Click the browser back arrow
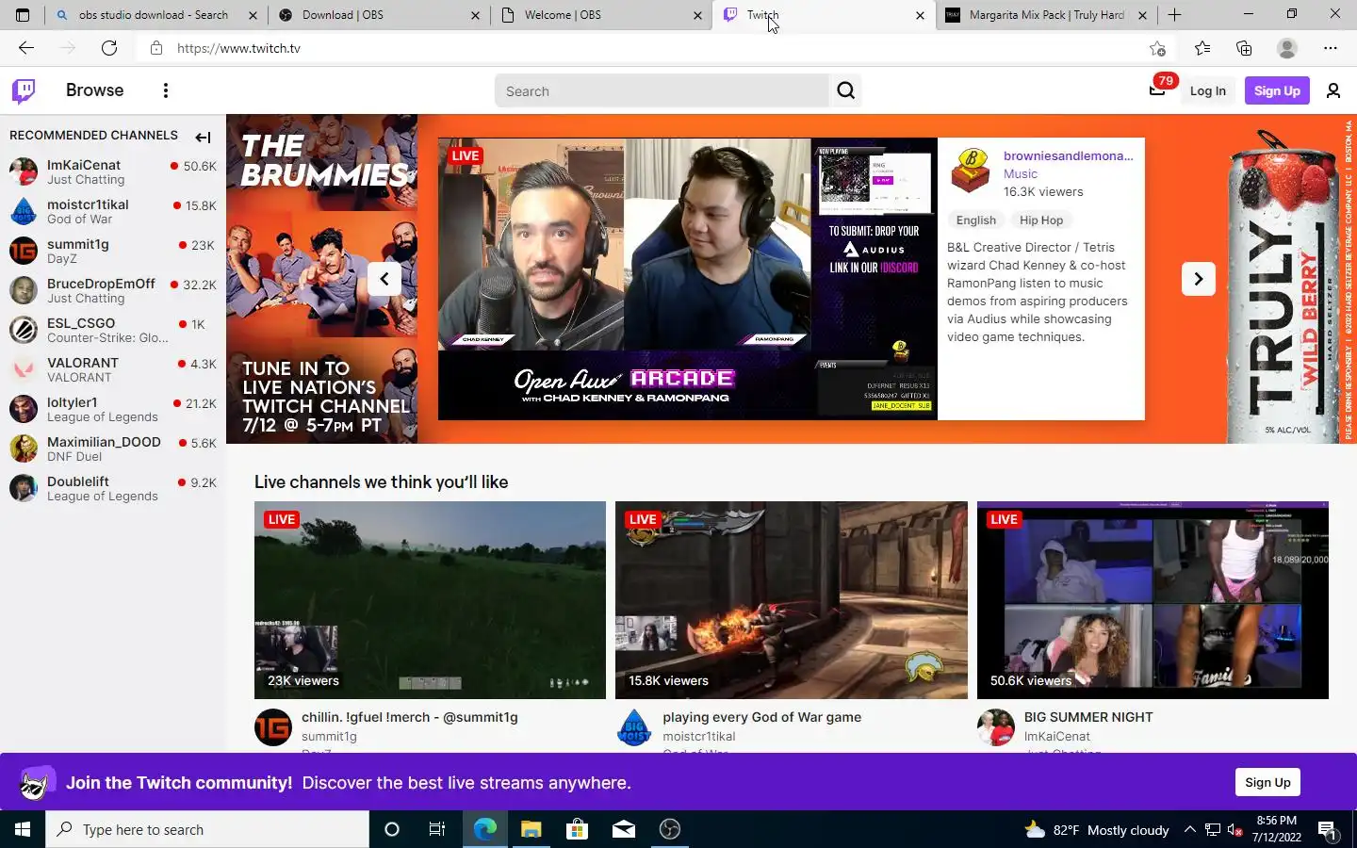The height and width of the screenshot is (848, 1357). pyautogui.click(x=26, y=48)
